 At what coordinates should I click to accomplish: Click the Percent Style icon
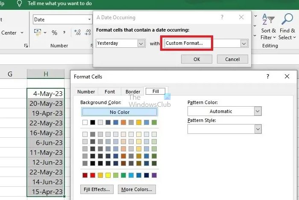pyautogui.click(x=54, y=33)
